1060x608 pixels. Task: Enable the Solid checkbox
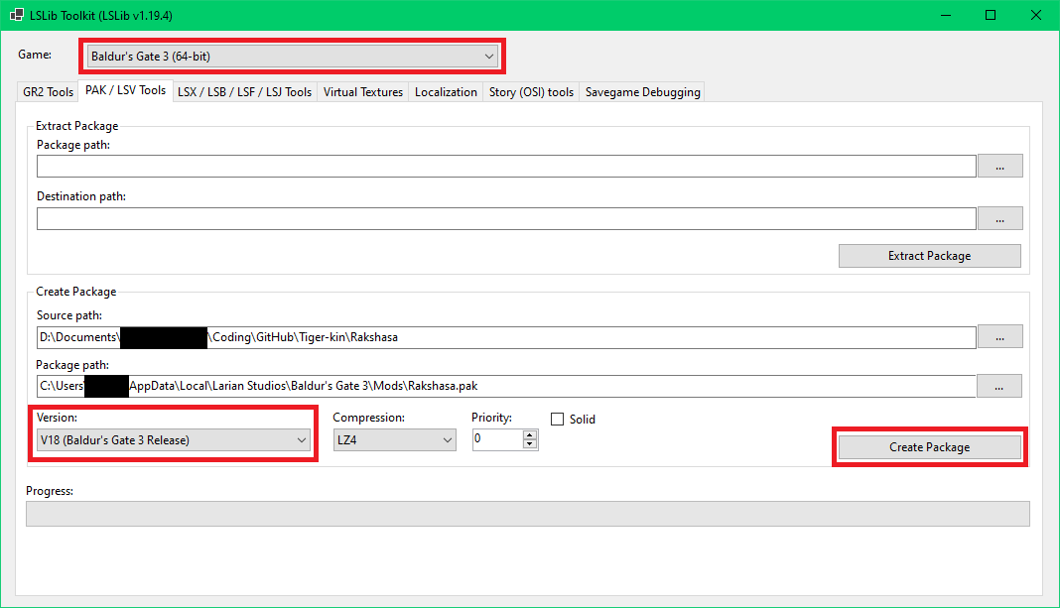click(x=557, y=420)
